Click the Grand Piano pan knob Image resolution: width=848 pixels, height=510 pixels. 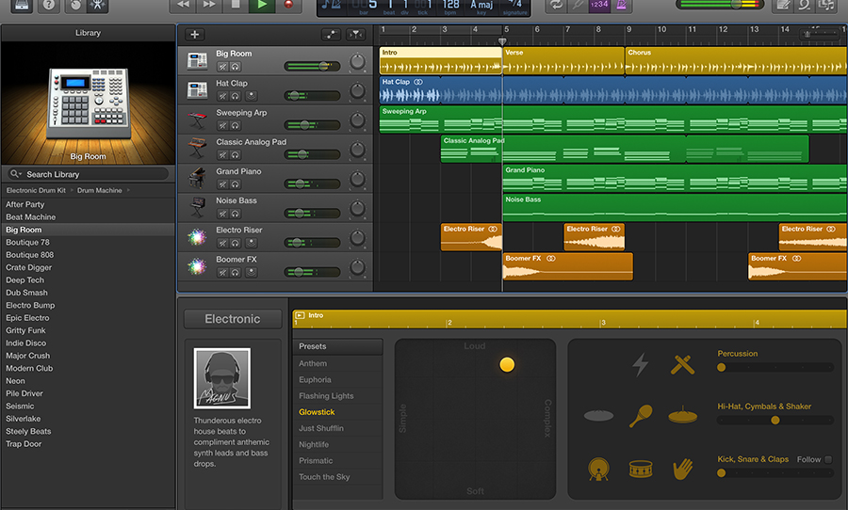click(357, 179)
